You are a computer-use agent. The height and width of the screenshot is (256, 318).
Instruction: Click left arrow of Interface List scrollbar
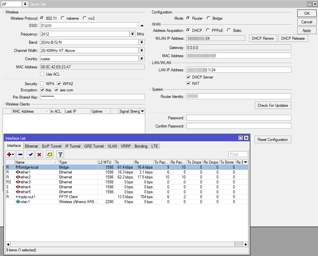click(8, 244)
